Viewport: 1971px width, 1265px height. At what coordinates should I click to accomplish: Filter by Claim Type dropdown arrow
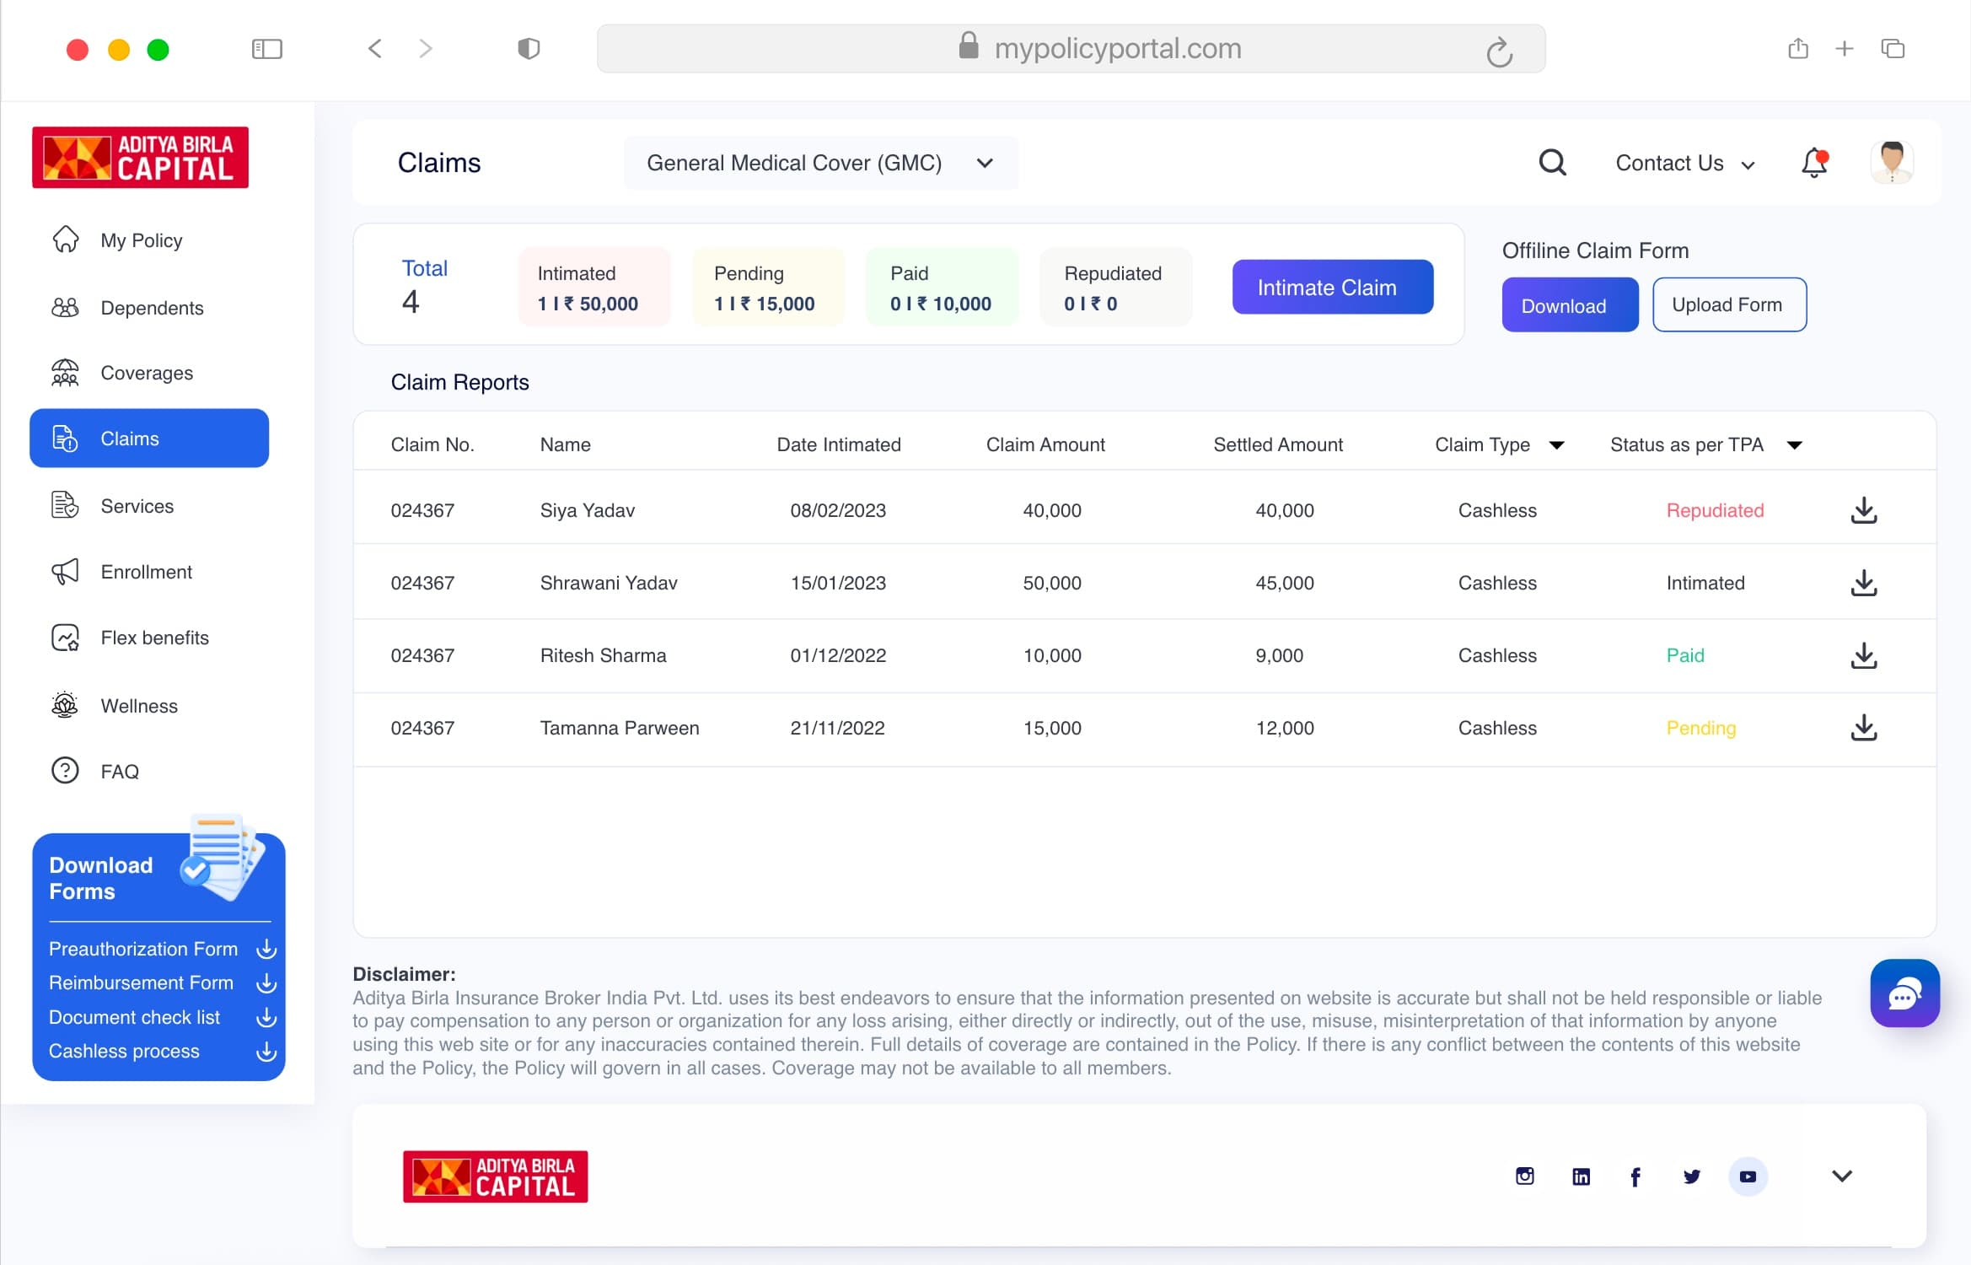click(1556, 445)
